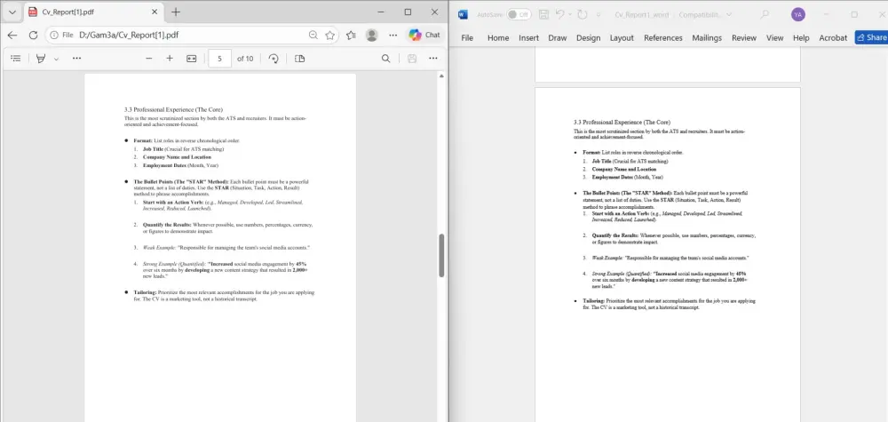Image resolution: width=888 pixels, height=422 pixels.
Task: Redo action in Word
Action: [583, 14]
